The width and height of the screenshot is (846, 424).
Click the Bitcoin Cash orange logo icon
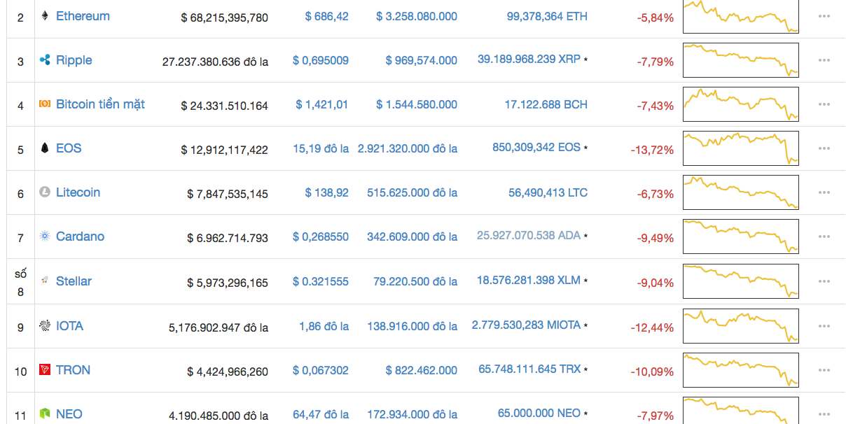point(45,104)
